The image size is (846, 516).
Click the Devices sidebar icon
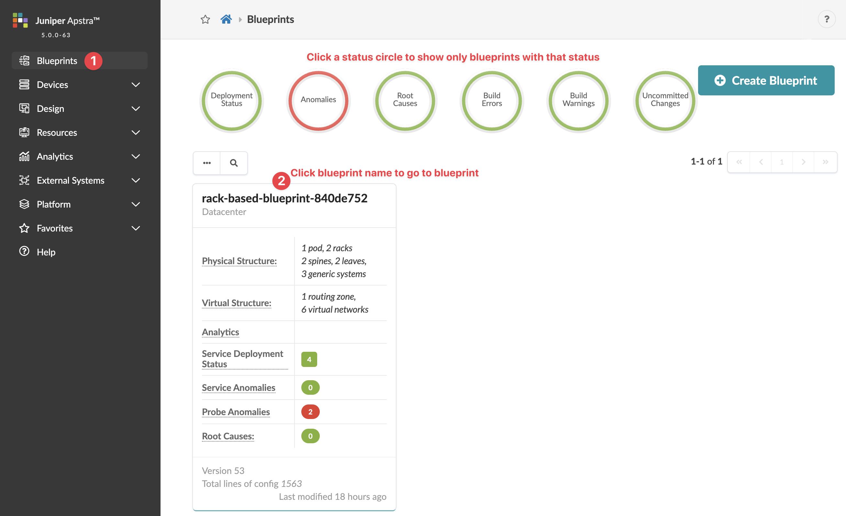point(24,84)
